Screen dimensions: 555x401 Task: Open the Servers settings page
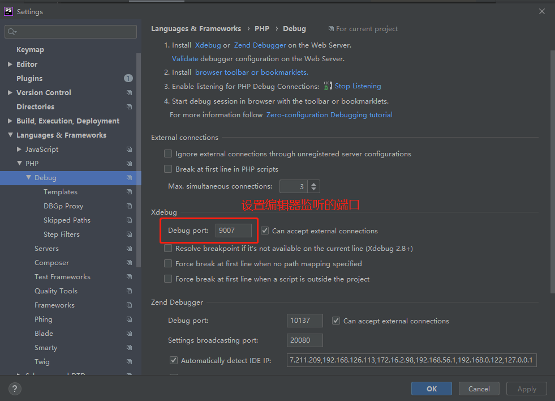tap(46, 248)
